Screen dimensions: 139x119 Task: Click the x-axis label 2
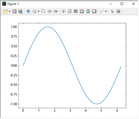[55, 110]
